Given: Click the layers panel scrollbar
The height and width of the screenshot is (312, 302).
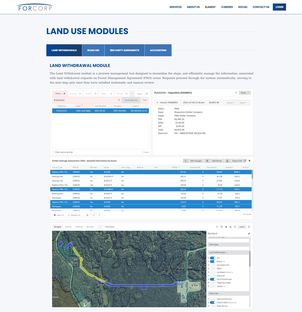Looking at the screenshot, I should tap(250, 259).
